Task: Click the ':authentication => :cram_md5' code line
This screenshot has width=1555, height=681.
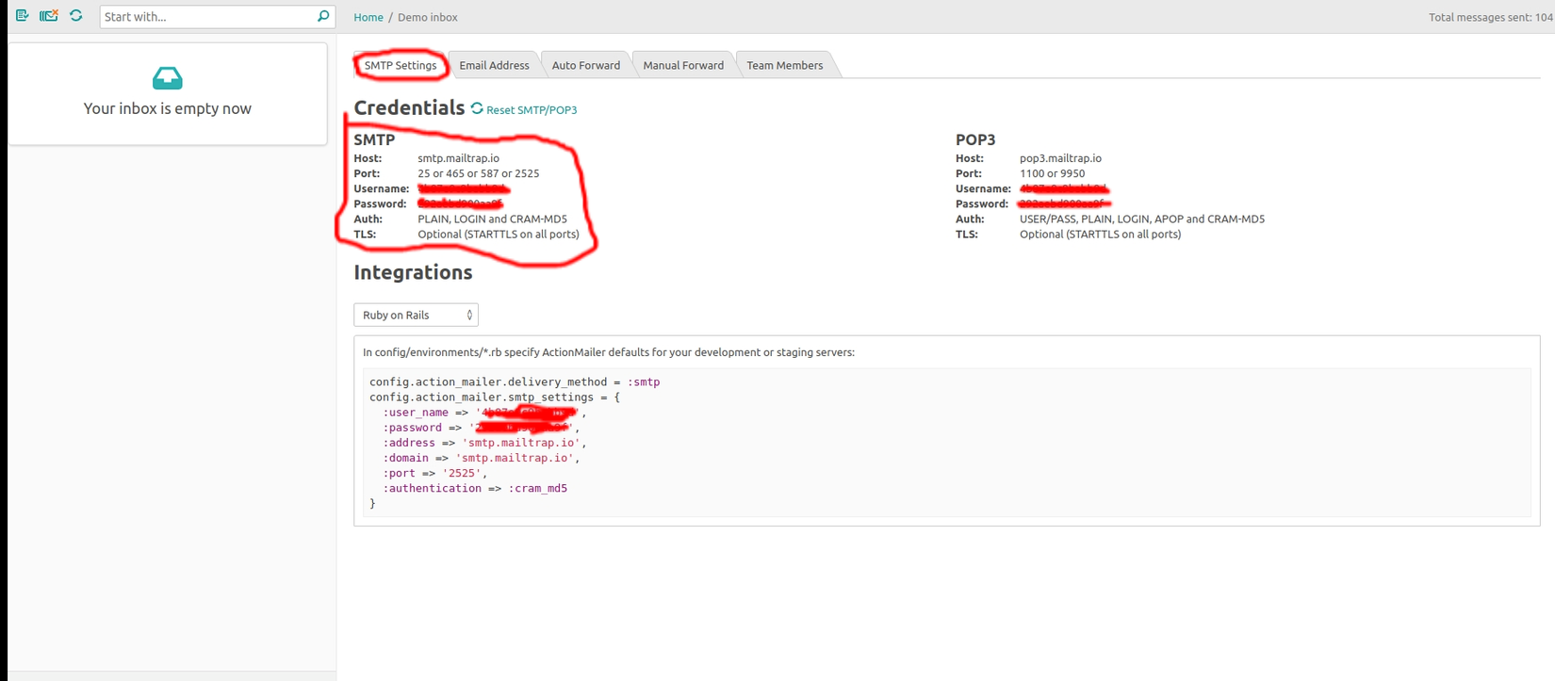Action: (475, 488)
